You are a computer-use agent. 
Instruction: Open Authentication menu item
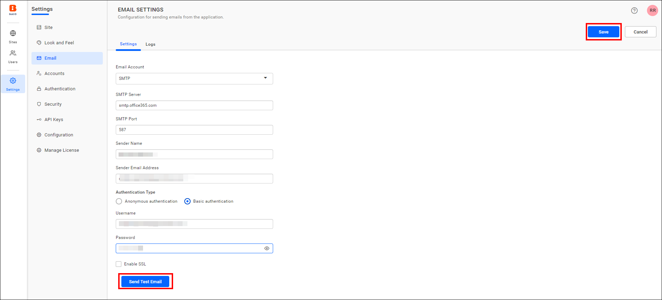pos(67,89)
